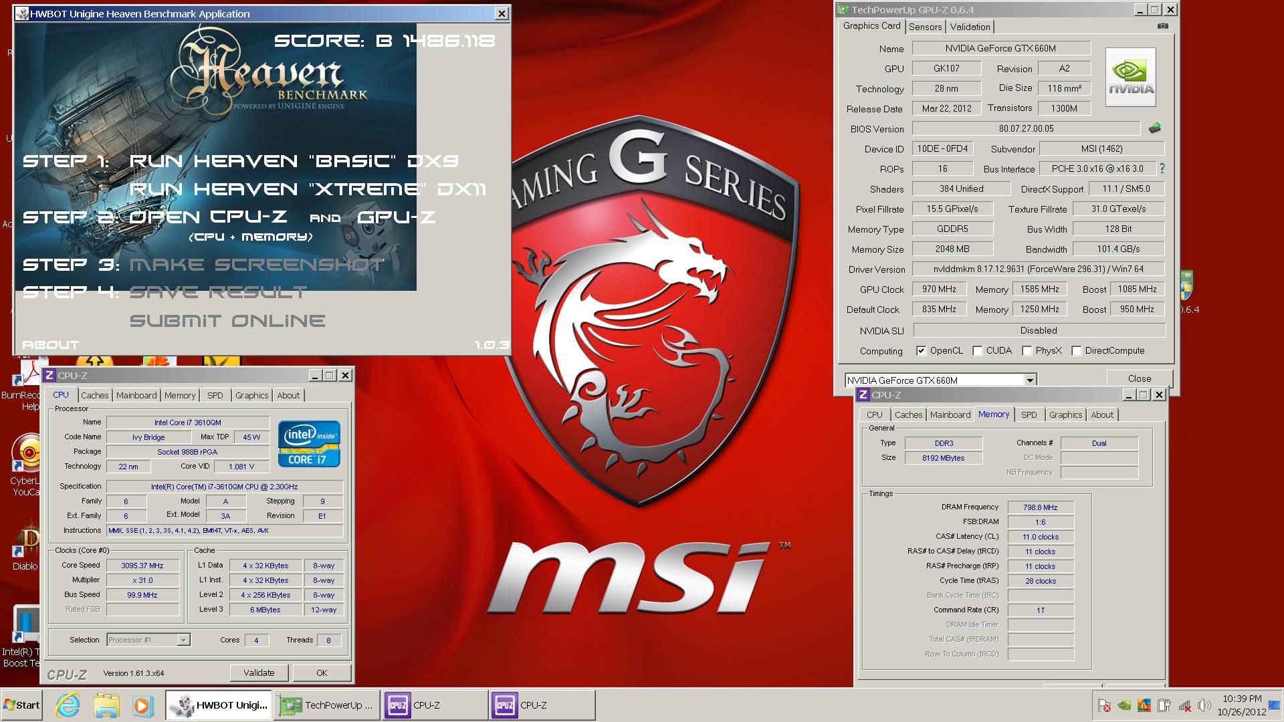The width and height of the screenshot is (1284, 722).
Task: Click GPU-Z link in step 2
Action: click(396, 217)
